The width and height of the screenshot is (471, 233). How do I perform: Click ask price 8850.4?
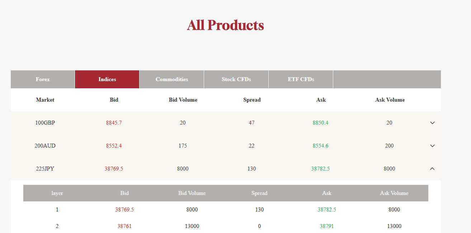(320, 123)
